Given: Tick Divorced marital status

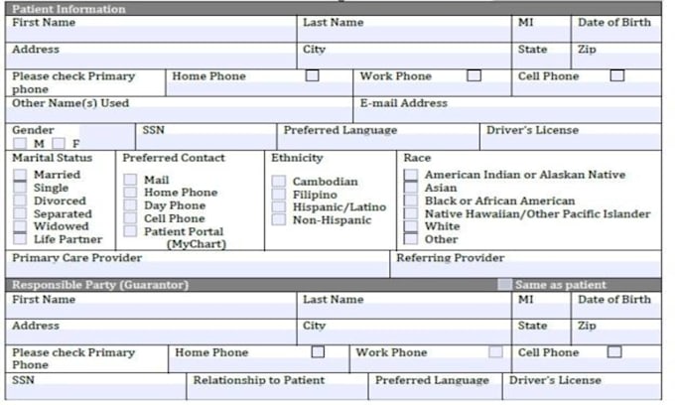Looking at the screenshot, I should pyautogui.click(x=20, y=201).
